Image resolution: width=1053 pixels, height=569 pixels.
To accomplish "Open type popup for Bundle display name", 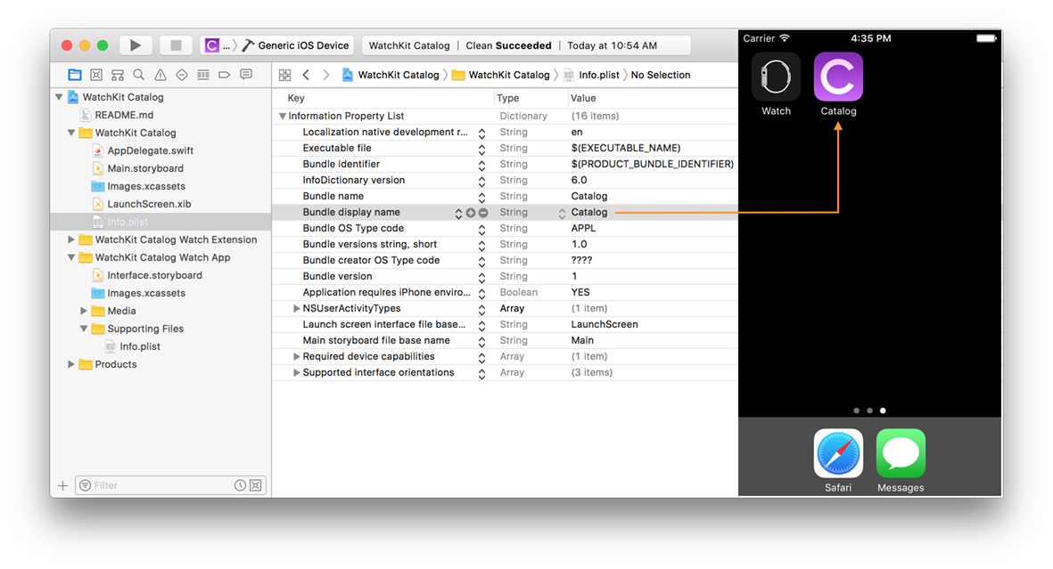I will (x=562, y=213).
